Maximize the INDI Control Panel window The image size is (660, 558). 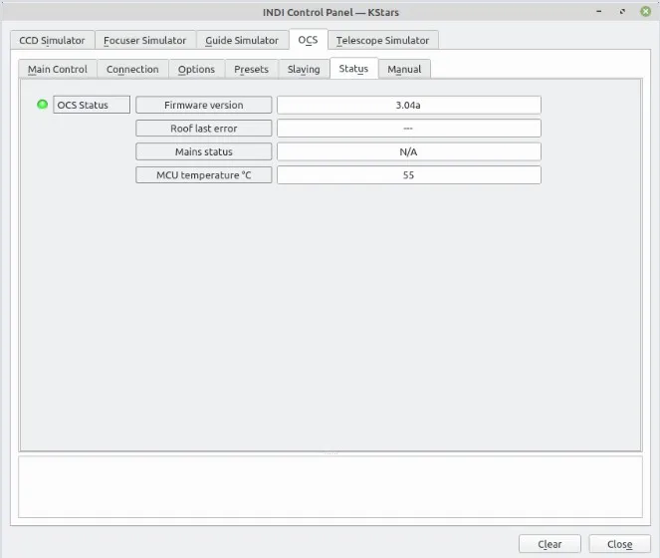[622, 11]
